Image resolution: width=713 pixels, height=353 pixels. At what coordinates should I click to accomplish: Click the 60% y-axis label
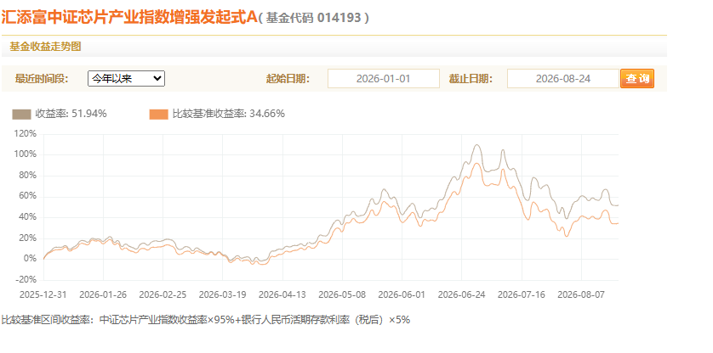(29, 197)
